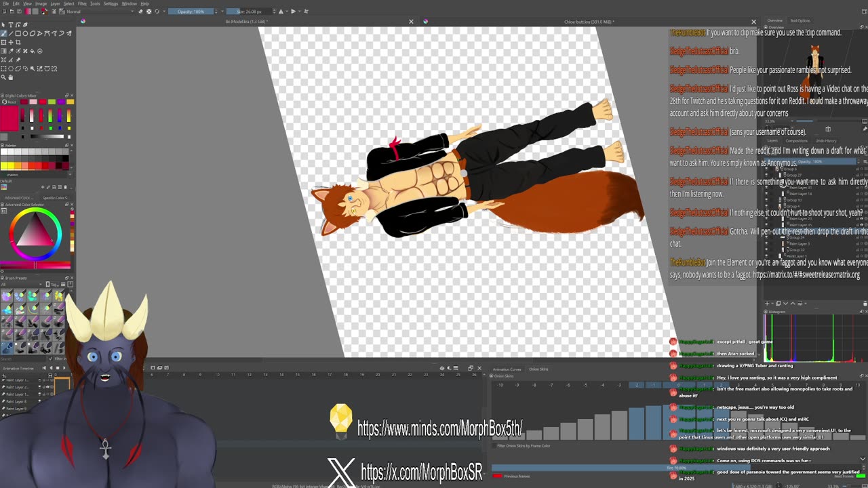Viewport: 868px width, 488px height.
Task: Click the Opacity stepper arrows
Action: 216,12
